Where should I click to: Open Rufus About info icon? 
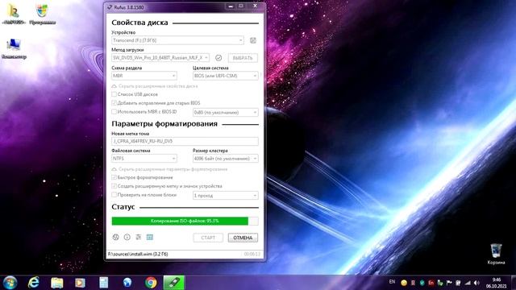(127, 237)
